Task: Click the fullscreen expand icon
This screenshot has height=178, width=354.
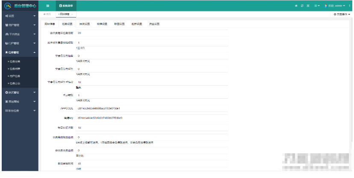Action: pyautogui.click(x=308, y=6)
